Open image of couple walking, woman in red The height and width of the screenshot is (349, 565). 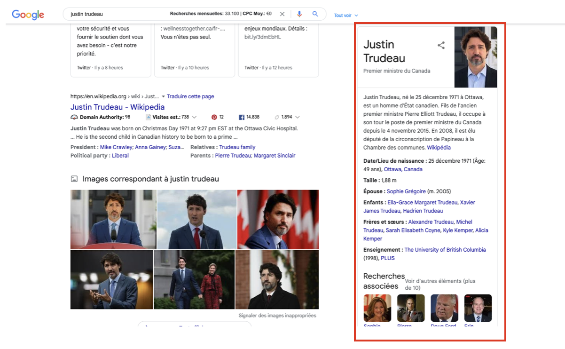coord(194,279)
